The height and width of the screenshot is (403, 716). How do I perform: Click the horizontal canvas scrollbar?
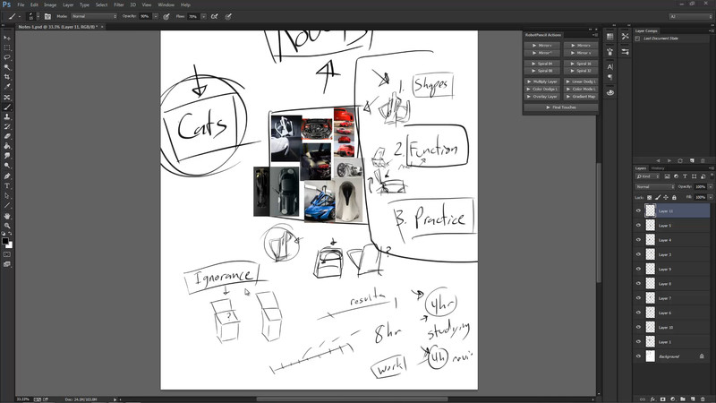(352, 399)
